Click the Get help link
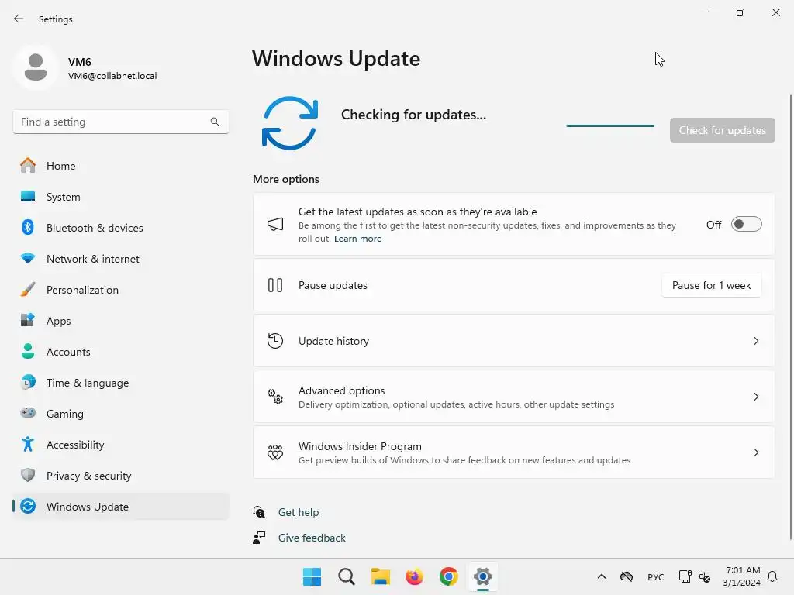The image size is (794, 595). click(x=299, y=512)
